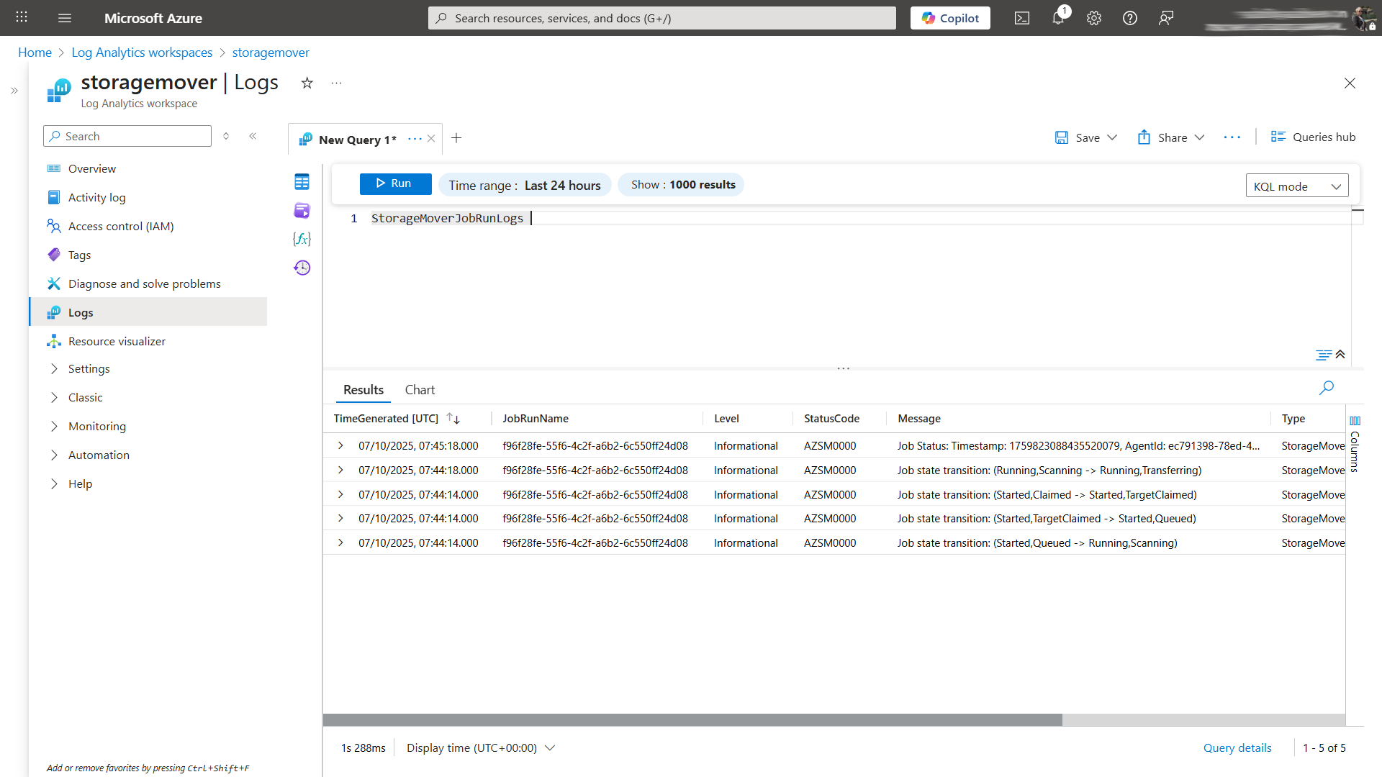Image resolution: width=1382 pixels, height=777 pixels.
Task: Collapse the resource menu sidebar
Action: pos(253,135)
